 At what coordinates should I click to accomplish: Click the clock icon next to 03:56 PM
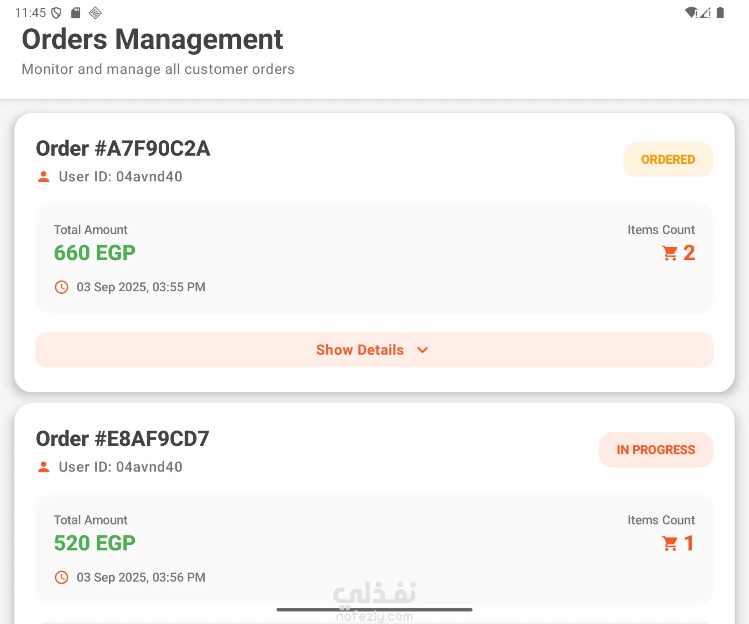point(62,577)
